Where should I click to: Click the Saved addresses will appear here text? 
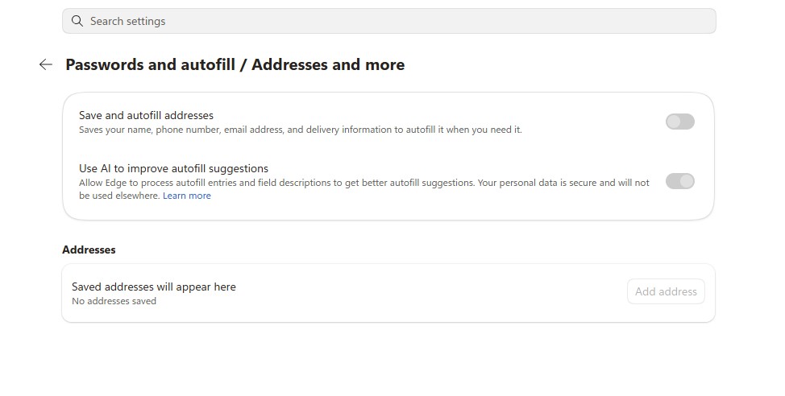coord(154,287)
